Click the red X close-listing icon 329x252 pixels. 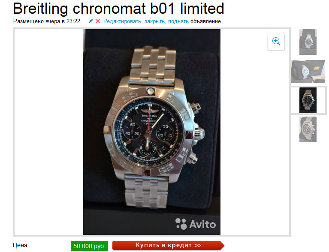coord(98,21)
